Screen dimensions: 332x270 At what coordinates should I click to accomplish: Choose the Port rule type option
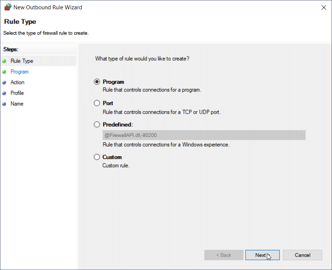pyautogui.click(x=97, y=103)
